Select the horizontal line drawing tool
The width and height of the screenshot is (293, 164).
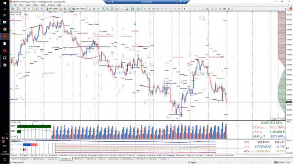(199, 9)
